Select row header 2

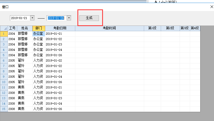tap(4, 39)
